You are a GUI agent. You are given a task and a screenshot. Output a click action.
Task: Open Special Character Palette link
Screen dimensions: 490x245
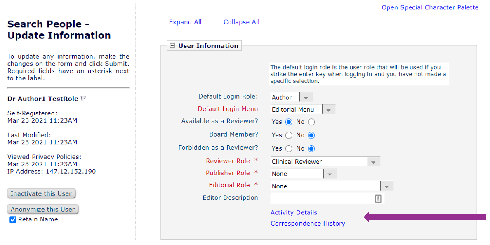click(430, 7)
